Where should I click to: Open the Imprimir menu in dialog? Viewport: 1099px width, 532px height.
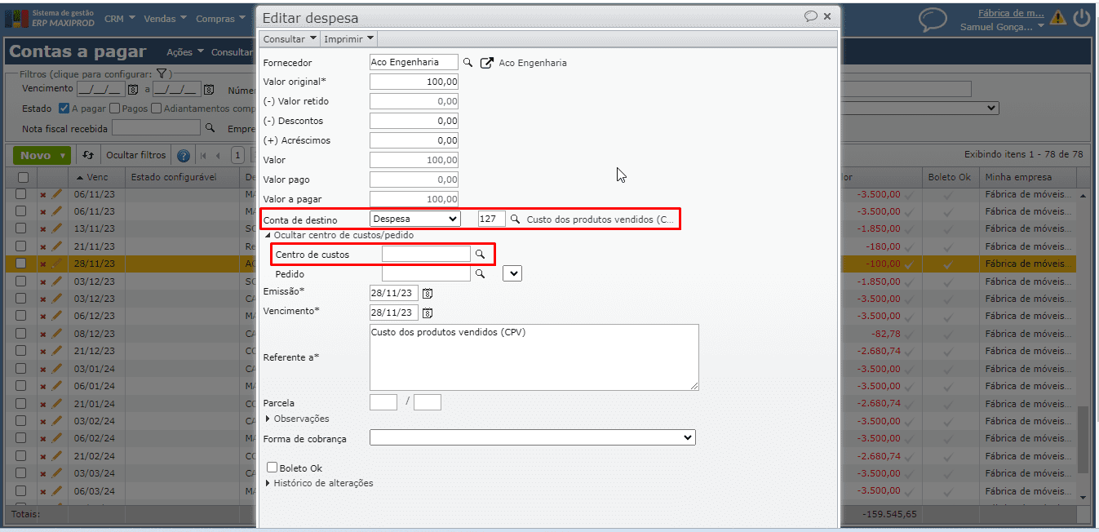point(349,38)
